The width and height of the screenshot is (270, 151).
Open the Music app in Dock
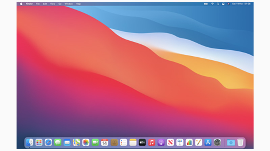[152, 142]
